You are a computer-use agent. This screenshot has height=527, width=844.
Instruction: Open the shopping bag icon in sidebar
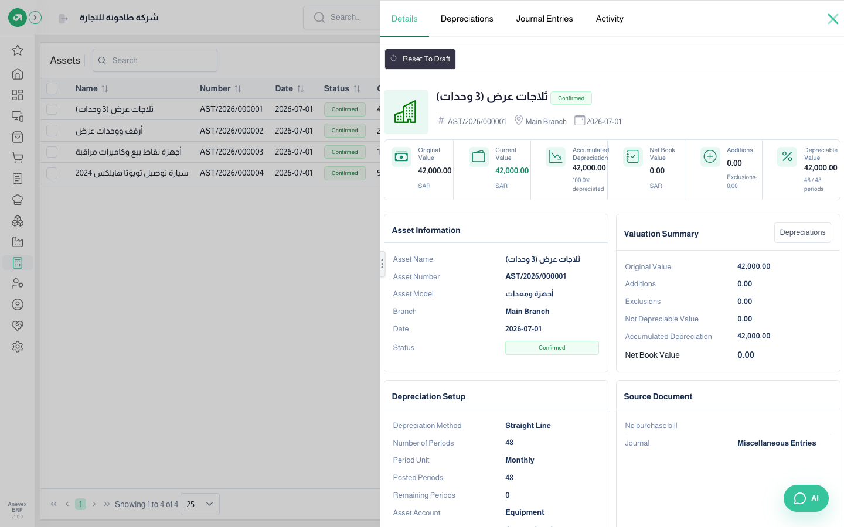[18, 137]
